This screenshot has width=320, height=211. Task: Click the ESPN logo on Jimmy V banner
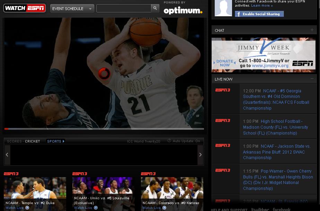(x=302, y=63)
